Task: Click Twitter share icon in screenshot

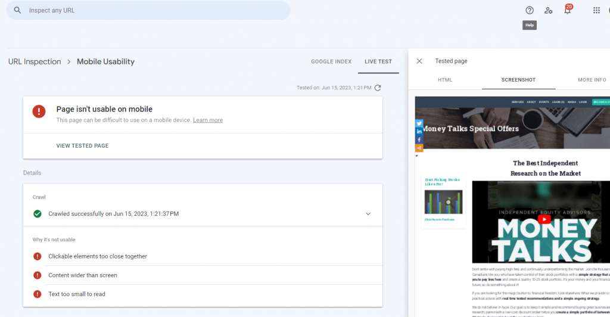Action: click(x=419, y=123)
